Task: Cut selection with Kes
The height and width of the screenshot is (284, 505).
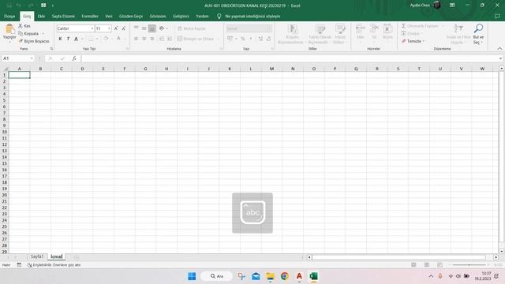Action: pyautogui.click(x=24, y=26)
